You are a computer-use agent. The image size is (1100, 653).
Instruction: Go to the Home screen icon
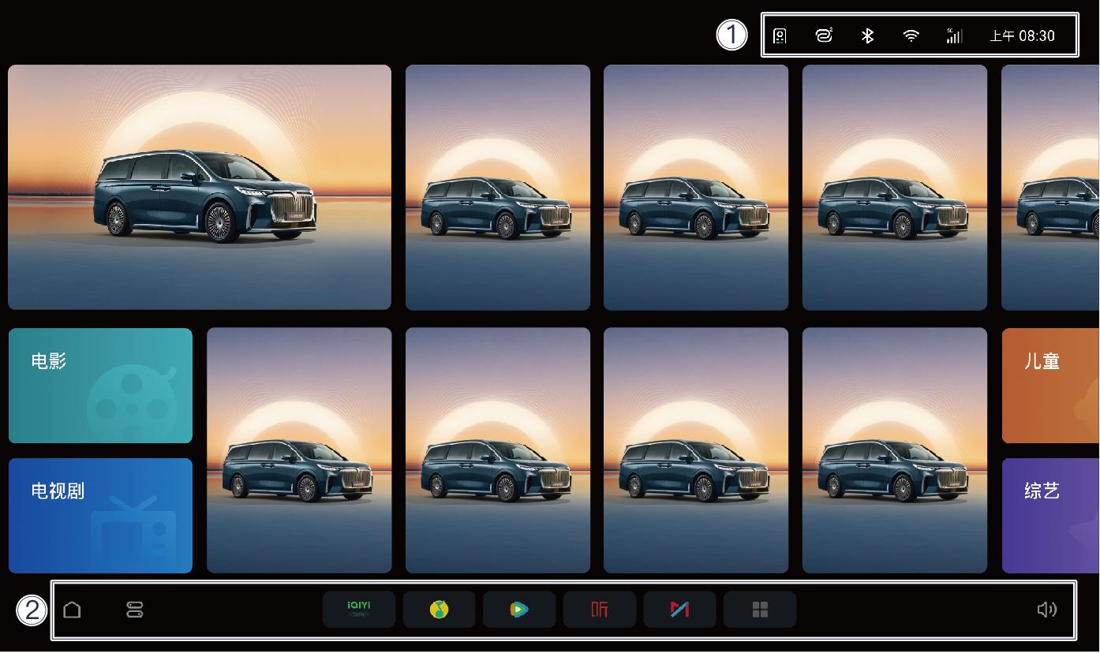[x=72, y=610]
